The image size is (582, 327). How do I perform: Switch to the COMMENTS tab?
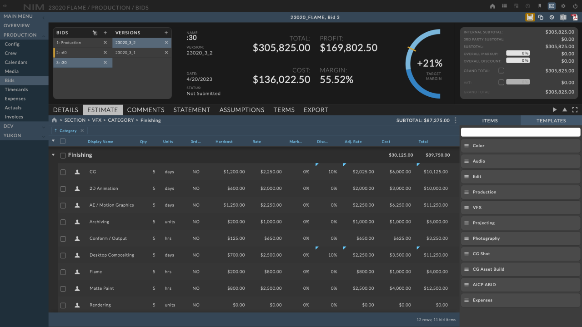point(145,109)
